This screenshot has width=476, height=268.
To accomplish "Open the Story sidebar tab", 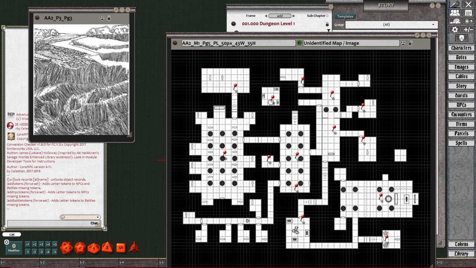I will point(461,86).
